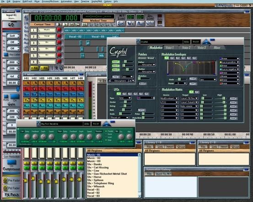This screenshot has height=202, width=253.
Task: Toggle the Key Listen switch
Action: click(6, 54)
